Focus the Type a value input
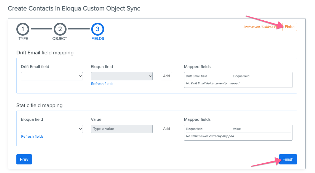Image resolution: width=315 pixels, height=173 pixels. coord(122,129)
